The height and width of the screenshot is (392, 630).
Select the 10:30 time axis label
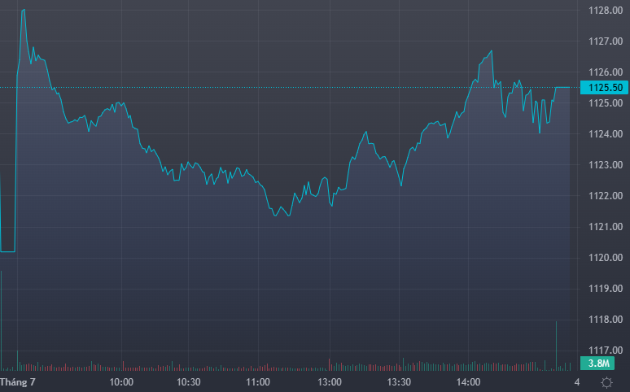[190, 381]
